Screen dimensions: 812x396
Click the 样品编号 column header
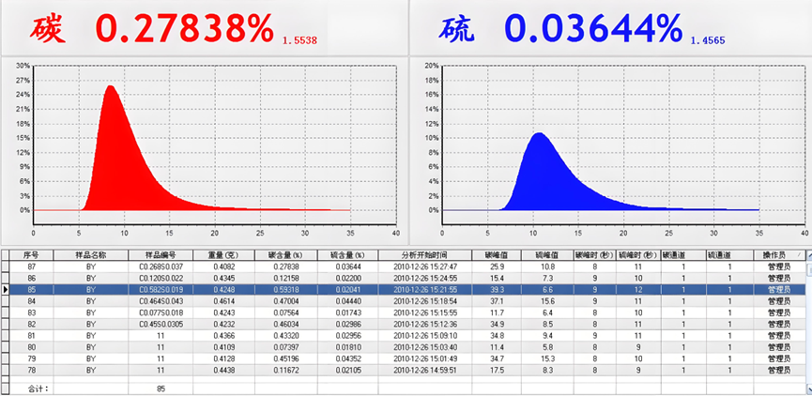point(160,254)
